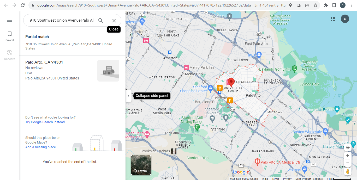
Task: Click the East Palo Alto map label
Action: 256,44
